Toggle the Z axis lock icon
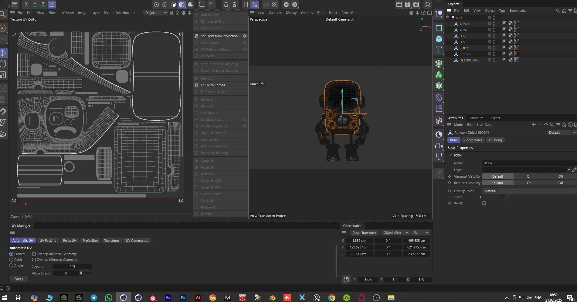The height and width of the screenshot is (302, 577). pyautogui.click(x=43, y=4)
